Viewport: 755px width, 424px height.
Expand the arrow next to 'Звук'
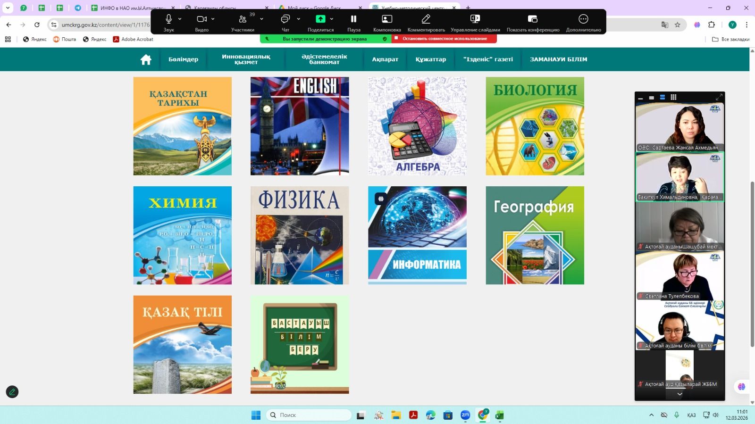pyautogui.click(x=180, y=19)
